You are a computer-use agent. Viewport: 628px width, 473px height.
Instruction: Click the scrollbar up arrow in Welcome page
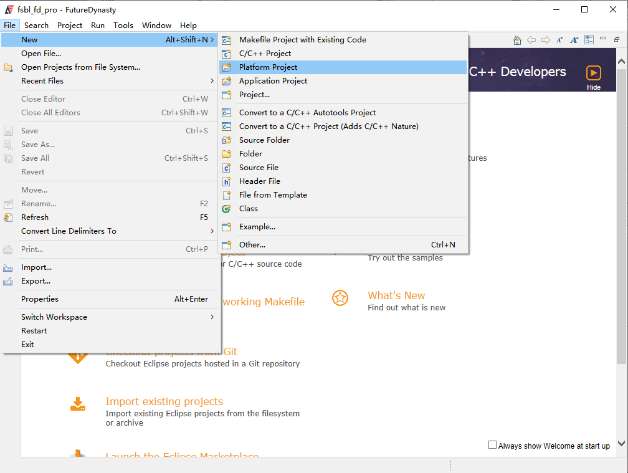point(621,62)
